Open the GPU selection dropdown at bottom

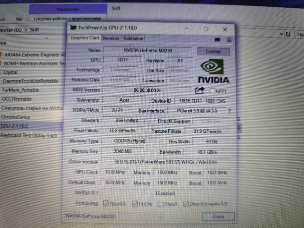161,217
